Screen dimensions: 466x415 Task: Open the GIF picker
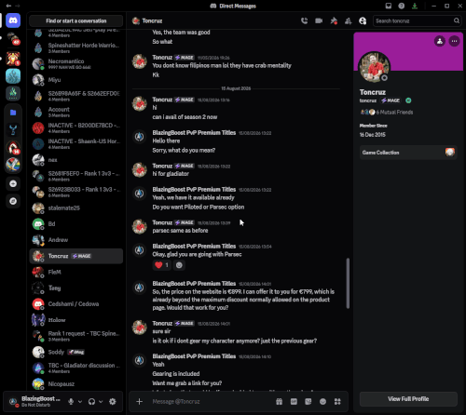pos(294,401)
